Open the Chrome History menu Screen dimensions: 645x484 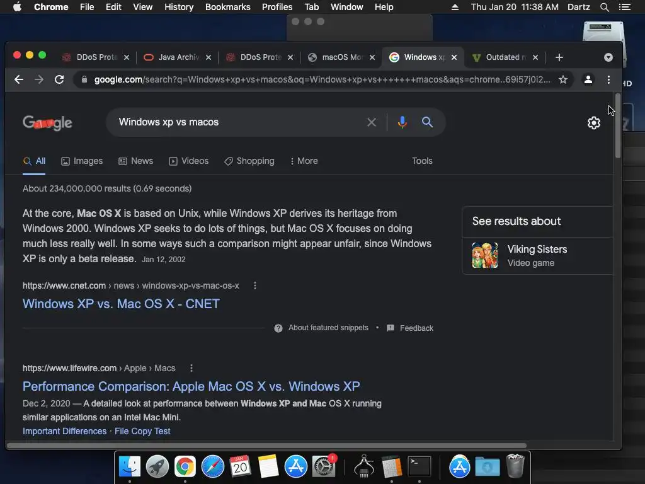179,7
